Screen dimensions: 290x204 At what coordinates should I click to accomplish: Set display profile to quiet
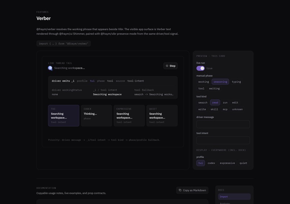[x=243, y=163]
